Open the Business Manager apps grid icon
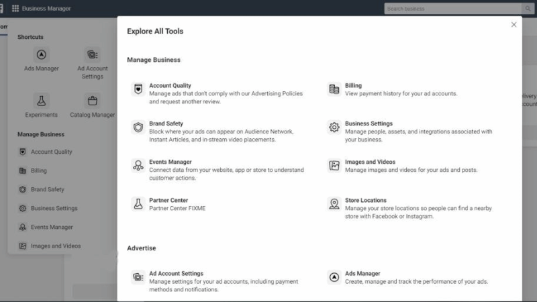The image size is (537, 302). point(15,8)
